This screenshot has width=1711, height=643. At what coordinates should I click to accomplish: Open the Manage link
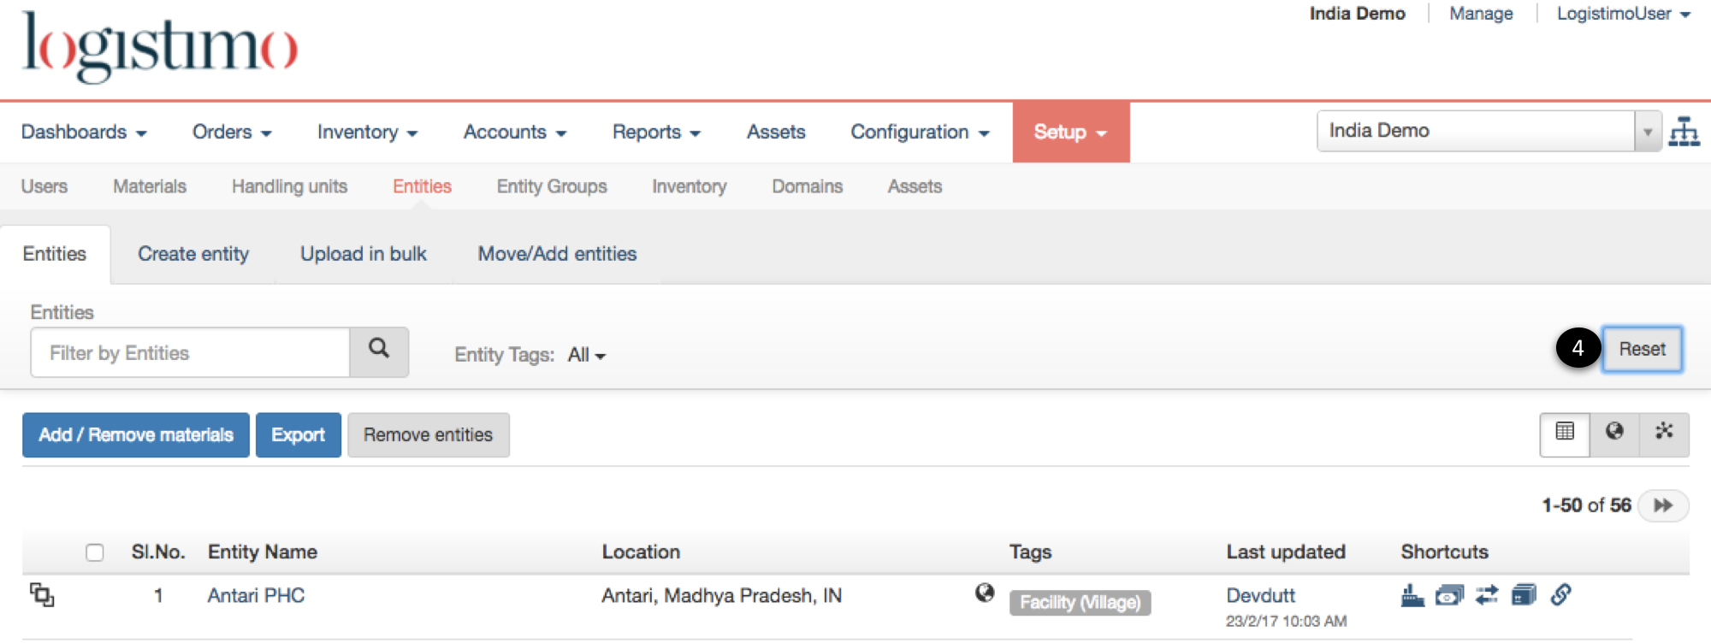[1481, 14]
